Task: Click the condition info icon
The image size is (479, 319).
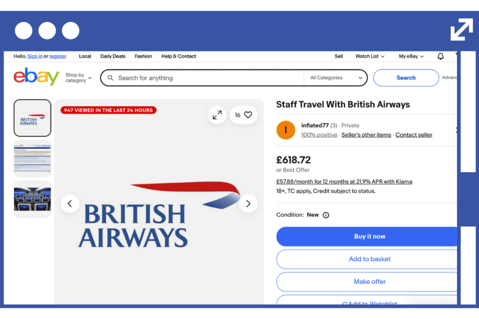Action: pos(326,215)
